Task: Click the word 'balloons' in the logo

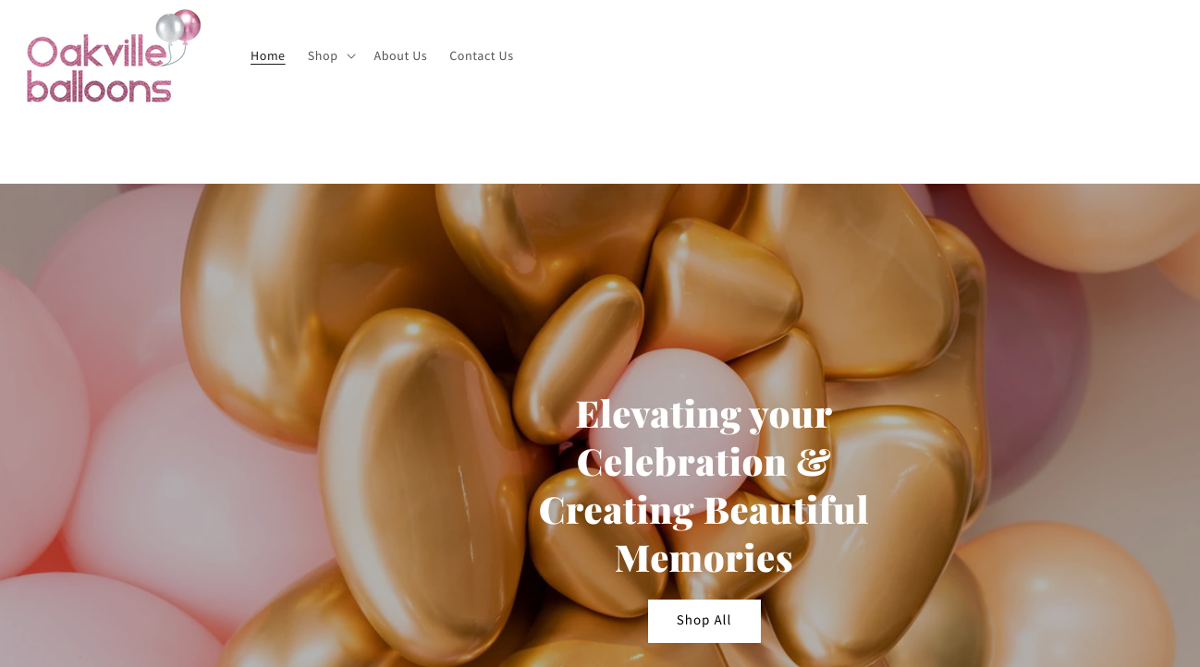Action: pos(99,88)
